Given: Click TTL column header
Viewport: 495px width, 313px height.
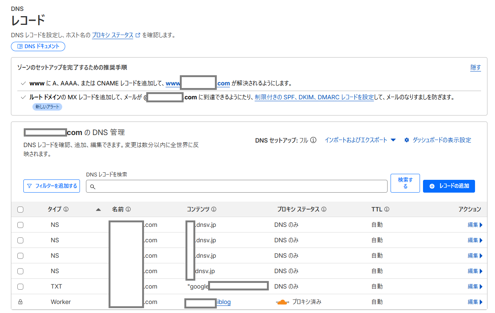Looking at the screenshot, I should point(377,210).
